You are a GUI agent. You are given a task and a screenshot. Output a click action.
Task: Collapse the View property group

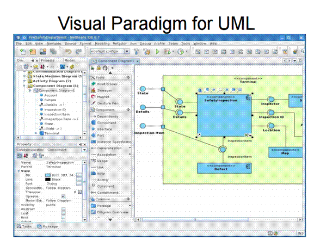pos(19,171)
